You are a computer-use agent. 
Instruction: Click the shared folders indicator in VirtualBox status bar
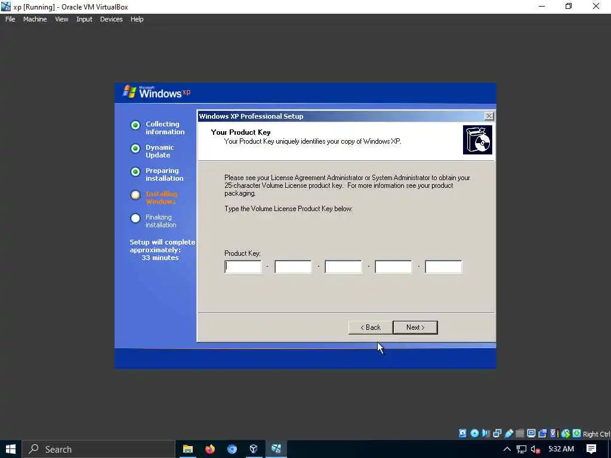(520, 434)
